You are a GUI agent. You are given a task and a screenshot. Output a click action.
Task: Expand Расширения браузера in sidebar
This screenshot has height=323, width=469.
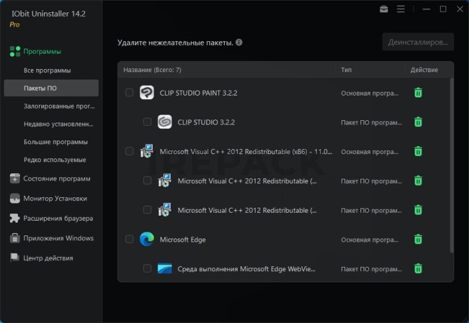[58, 218]
